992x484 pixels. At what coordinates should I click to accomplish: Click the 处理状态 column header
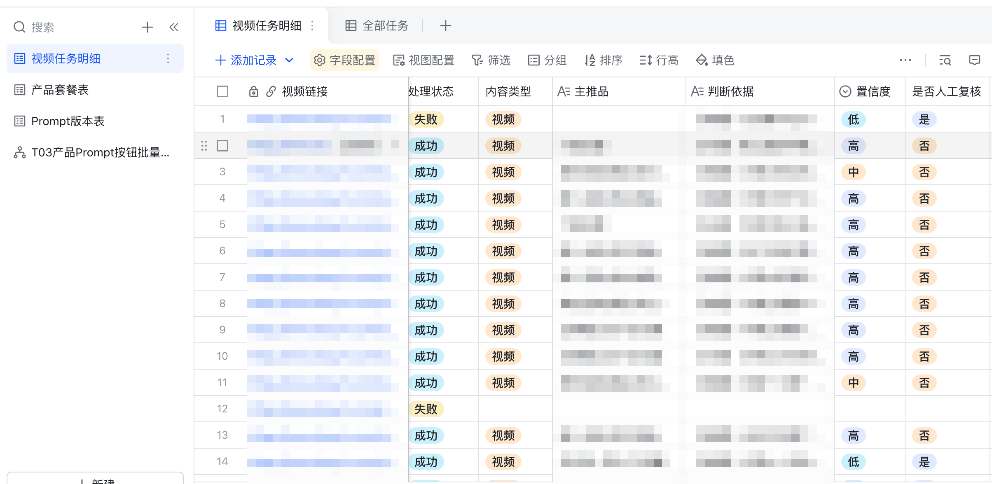(443, 91)
